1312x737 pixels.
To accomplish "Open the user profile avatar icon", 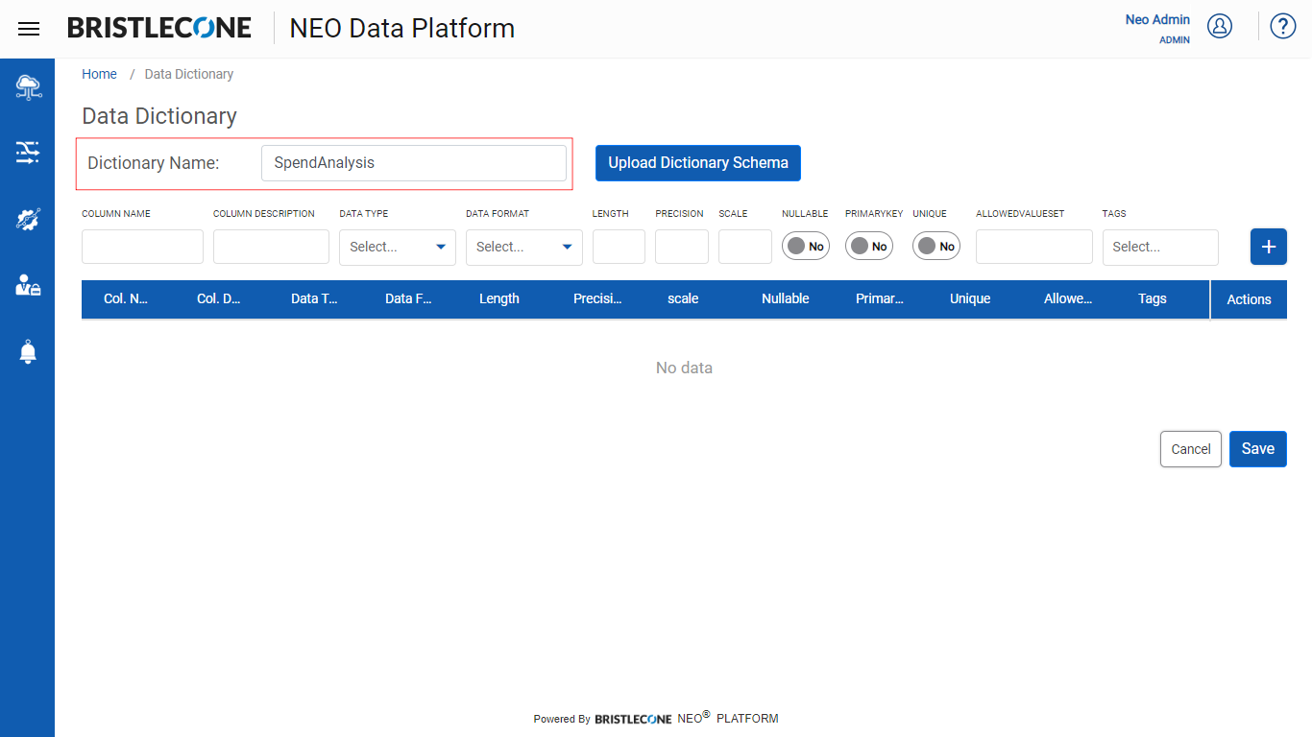I will (1220, 26).
